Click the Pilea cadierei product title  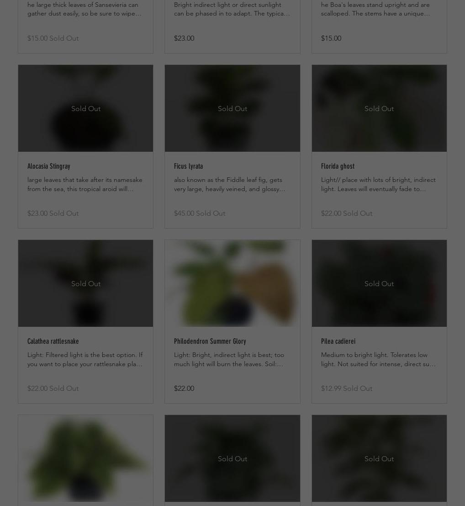(x=338, y=341)
